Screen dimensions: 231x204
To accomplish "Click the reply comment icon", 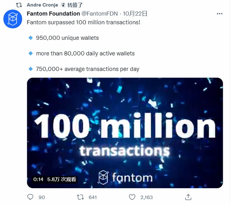I will [x=30, y=197].
